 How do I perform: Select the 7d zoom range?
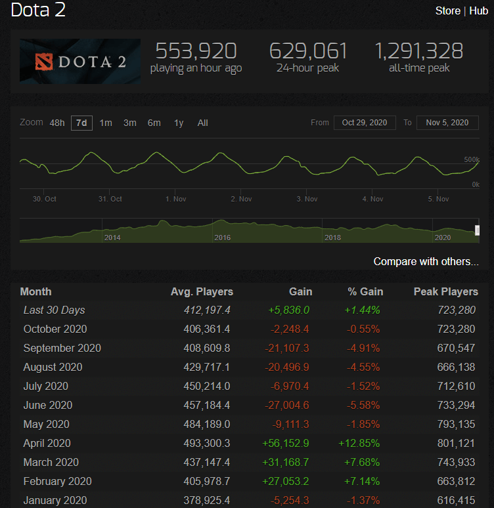[x=81, y=123]
